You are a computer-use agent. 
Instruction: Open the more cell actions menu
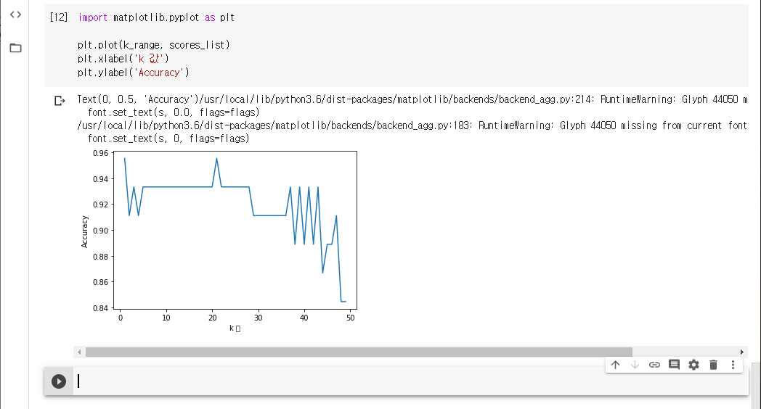[733, 365]
